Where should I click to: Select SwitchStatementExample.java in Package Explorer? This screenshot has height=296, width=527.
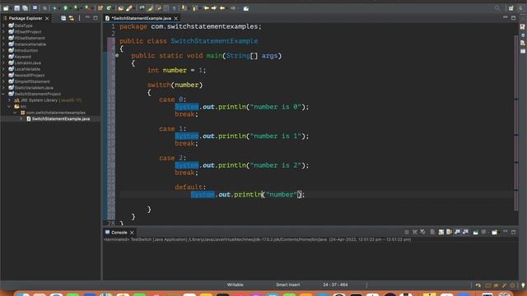pyautogui.click(x=61, y=118)
